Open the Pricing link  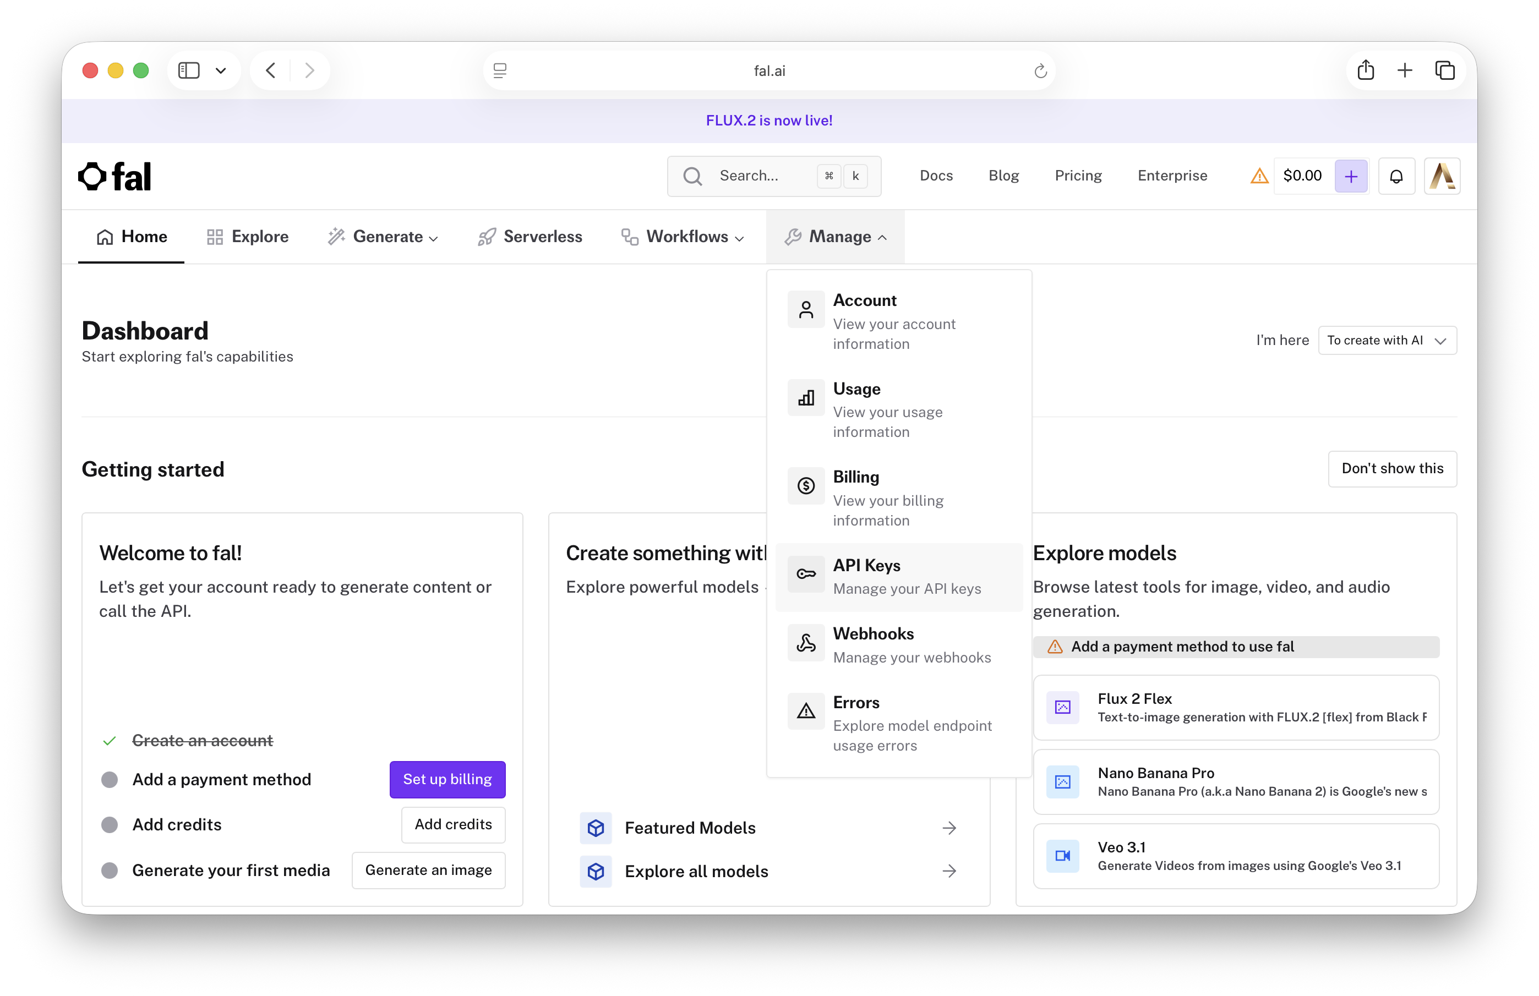click(1078, 176)
